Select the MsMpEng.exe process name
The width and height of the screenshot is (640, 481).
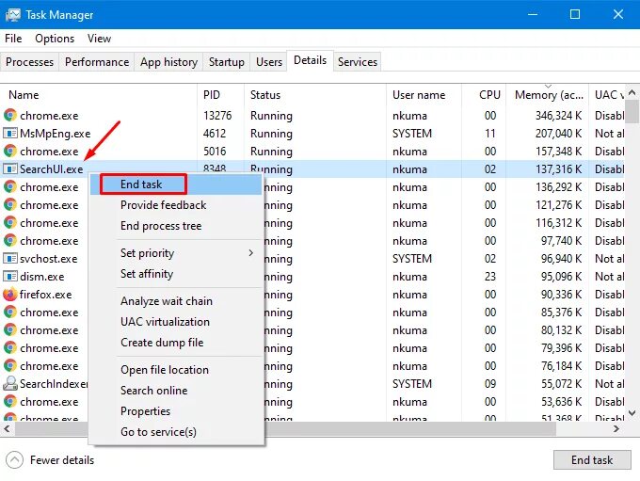tap(56, 134)
